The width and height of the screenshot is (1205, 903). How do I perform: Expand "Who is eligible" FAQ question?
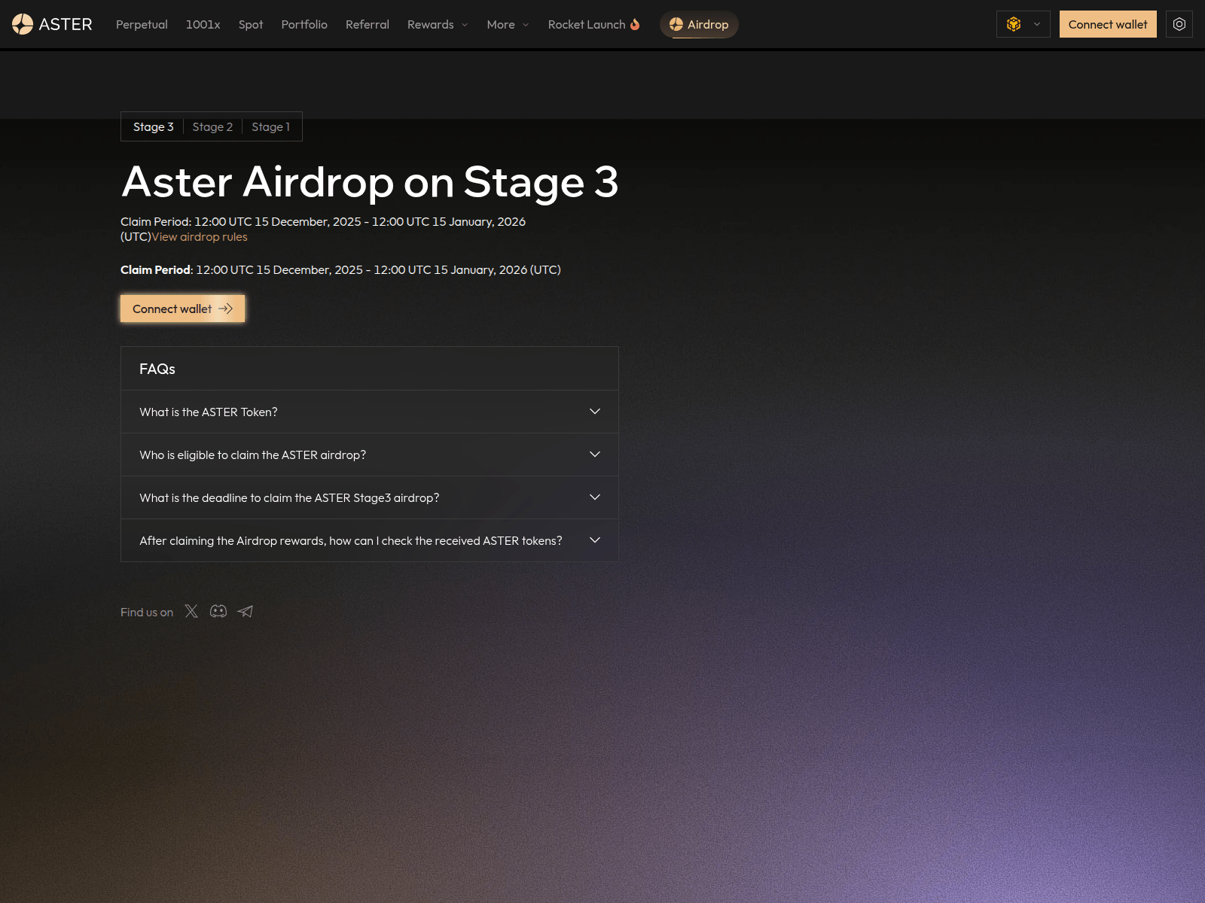pos(369,455)
